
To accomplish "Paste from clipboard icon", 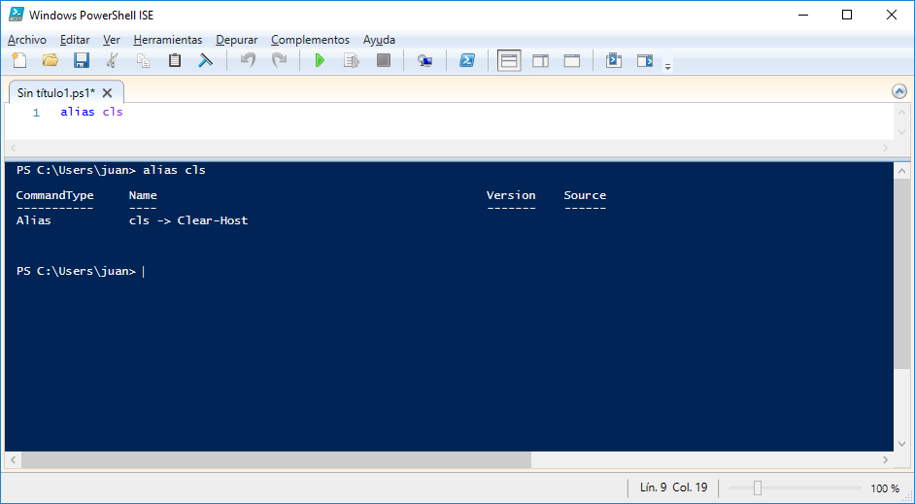I will [x=175, y=60].
